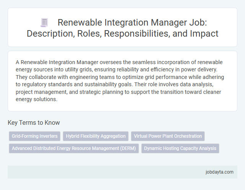Click the scroll document icon beside the title
245x190 pixels.
44,23
